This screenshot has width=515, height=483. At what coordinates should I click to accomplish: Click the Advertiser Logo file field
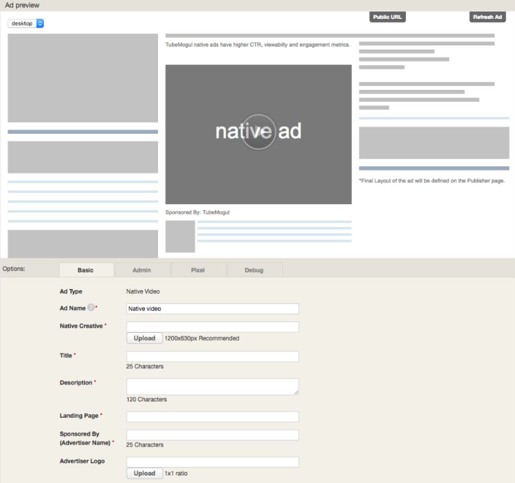click(213, 462)
